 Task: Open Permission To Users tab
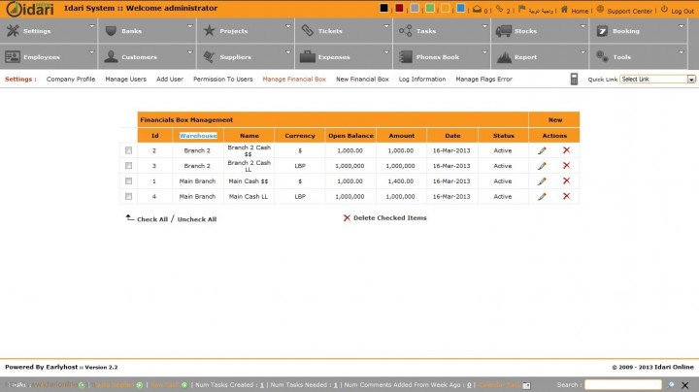point(223,79)
